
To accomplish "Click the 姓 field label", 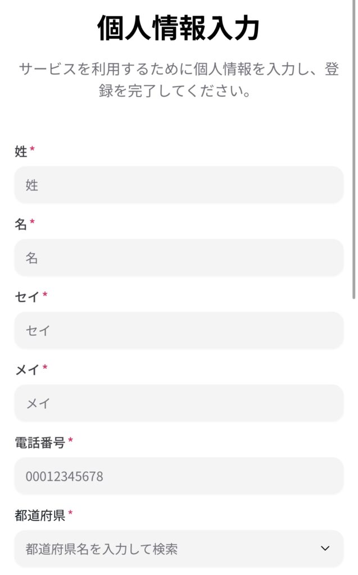I will tap(21, 151).
